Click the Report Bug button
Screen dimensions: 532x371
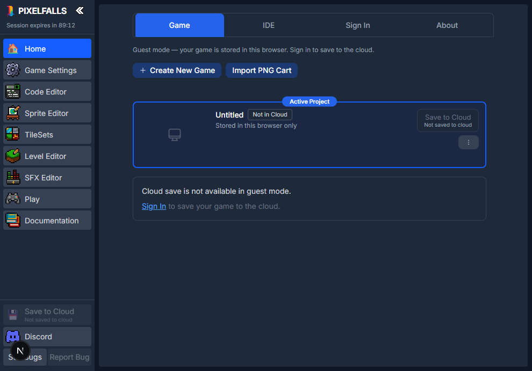click(x=69, y=357)
